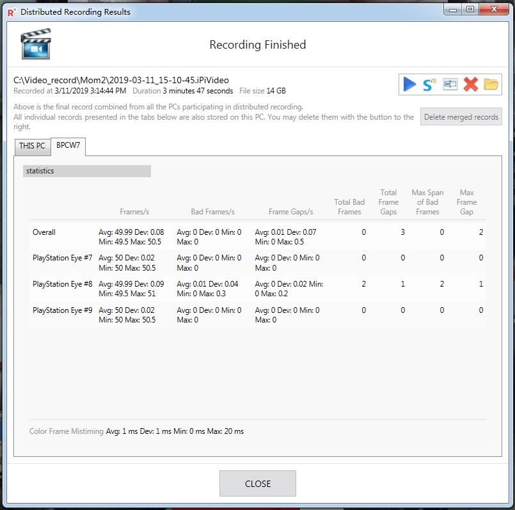Maximize the Distributed Recording Results window
This screenshot has height=510, width=515.
click(x=470, y=9)
